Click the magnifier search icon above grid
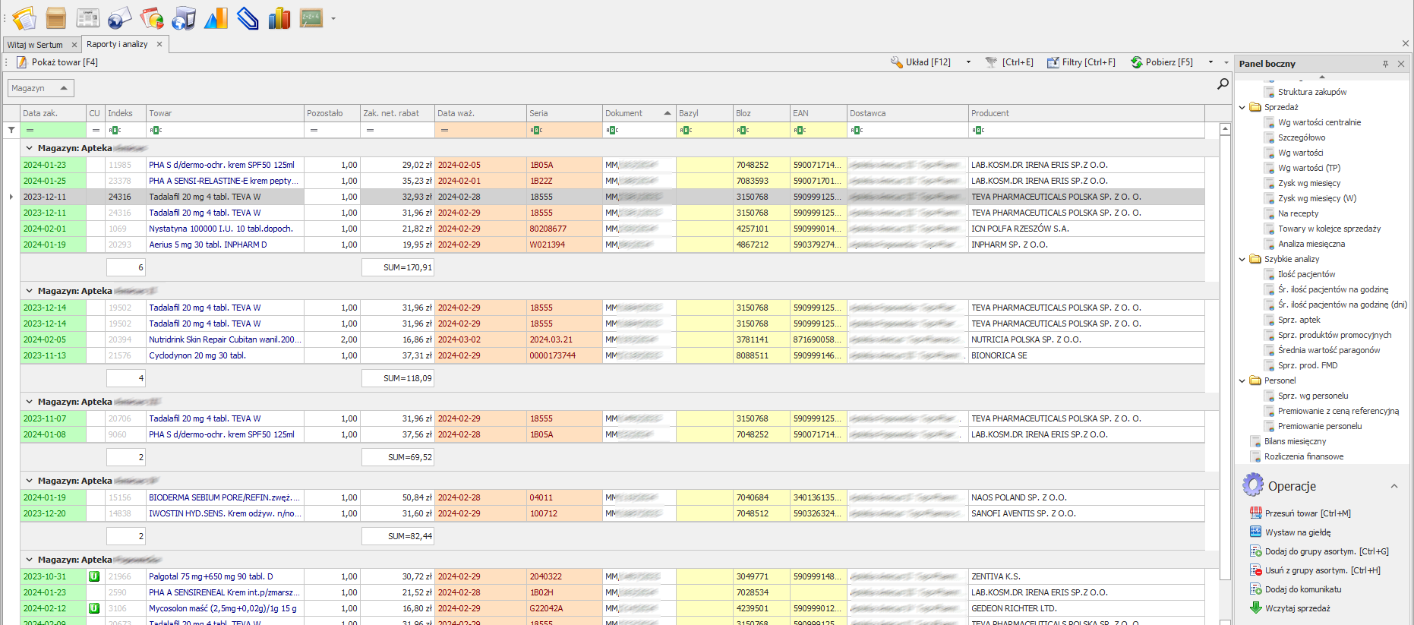The height and width of the screenshot is (625, 1414). coord(1223,84)
